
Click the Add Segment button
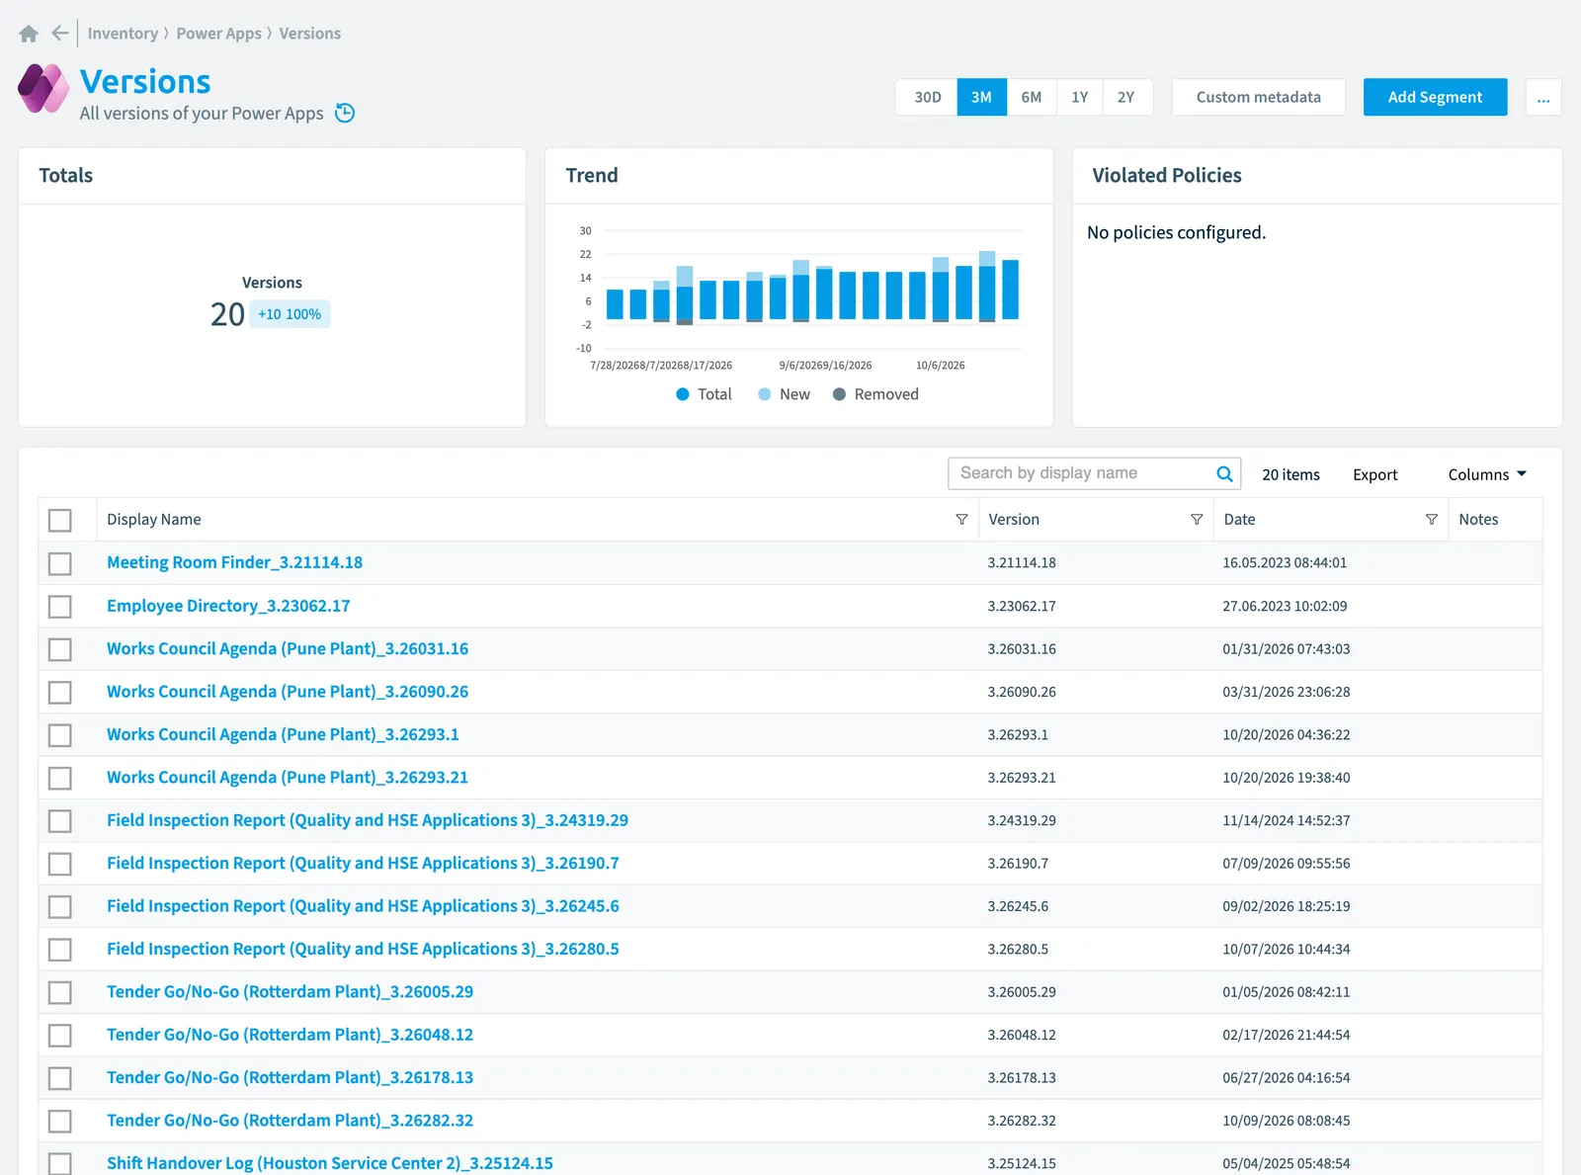(x=1435, y=98)
